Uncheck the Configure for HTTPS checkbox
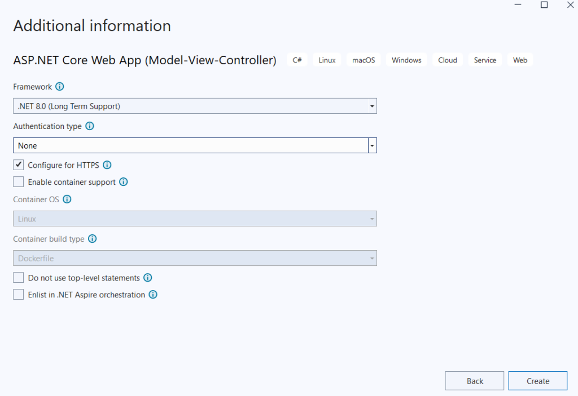The width and height of the screenshot is (578, 396). click(x=19, y=164)
